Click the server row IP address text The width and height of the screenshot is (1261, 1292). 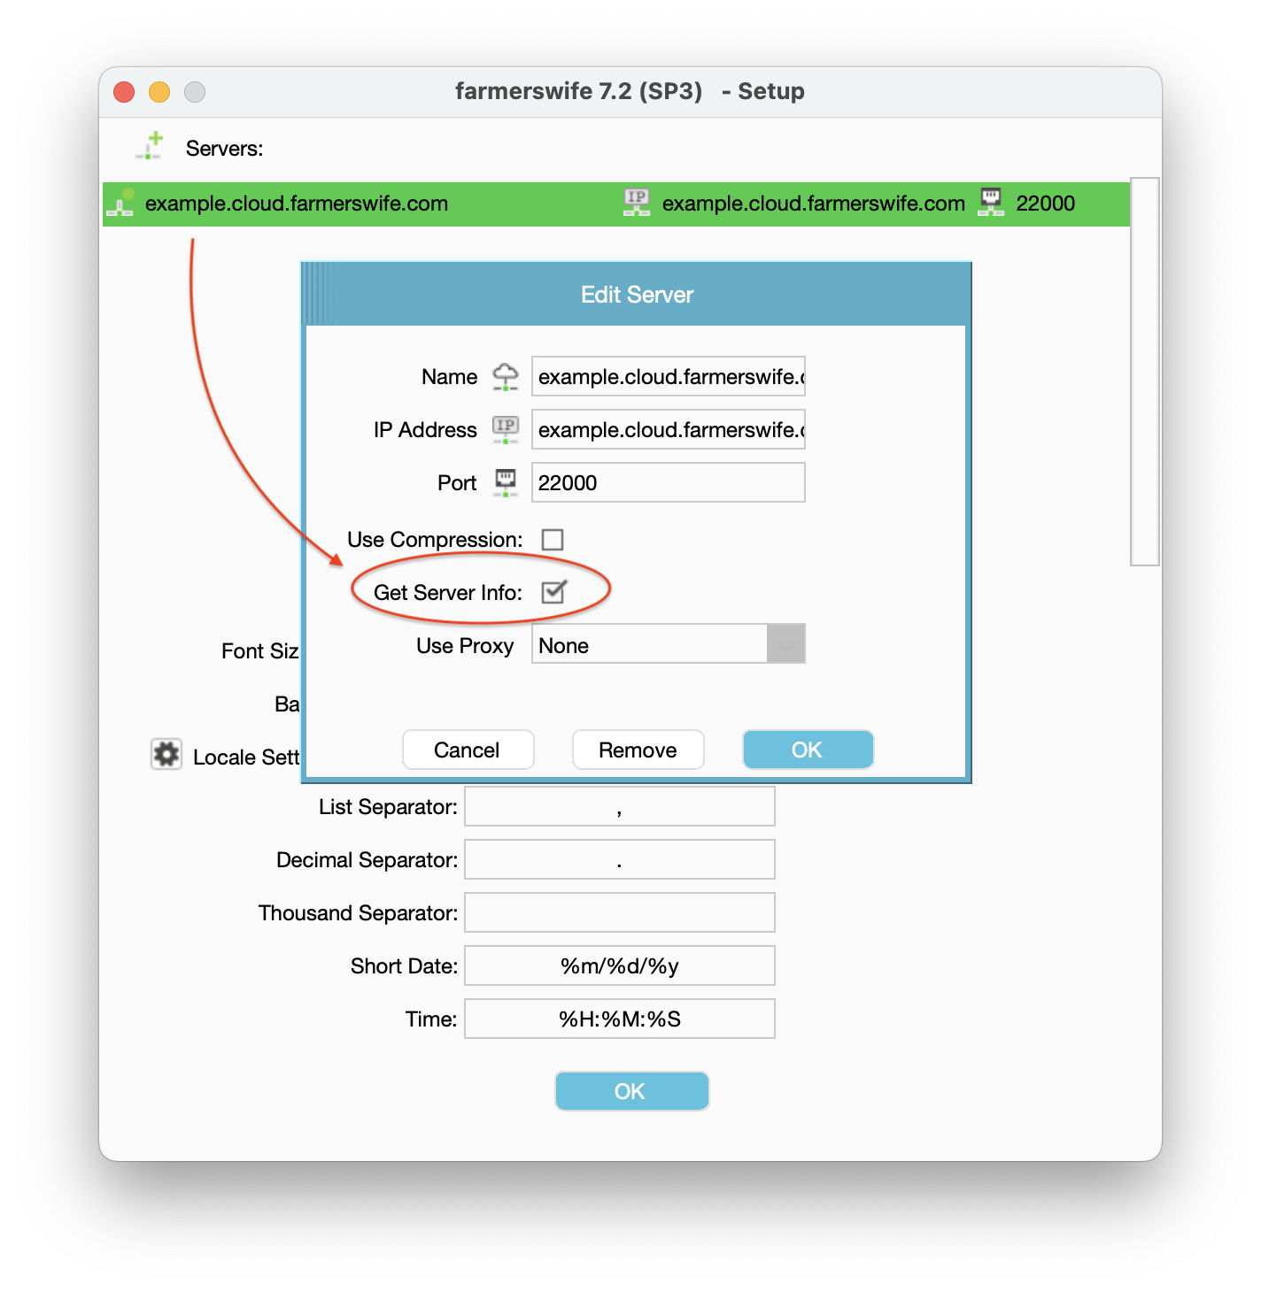pos(814,204)
